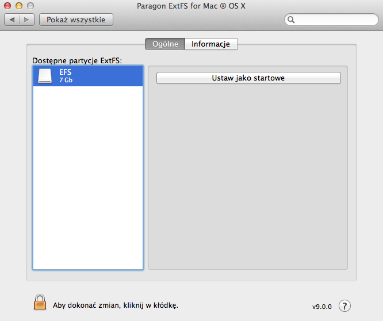Image resolution: width=383 pixels, height=321 pixels.
Task: Go forward with the right arrow button
Action: tap(26, 20)
